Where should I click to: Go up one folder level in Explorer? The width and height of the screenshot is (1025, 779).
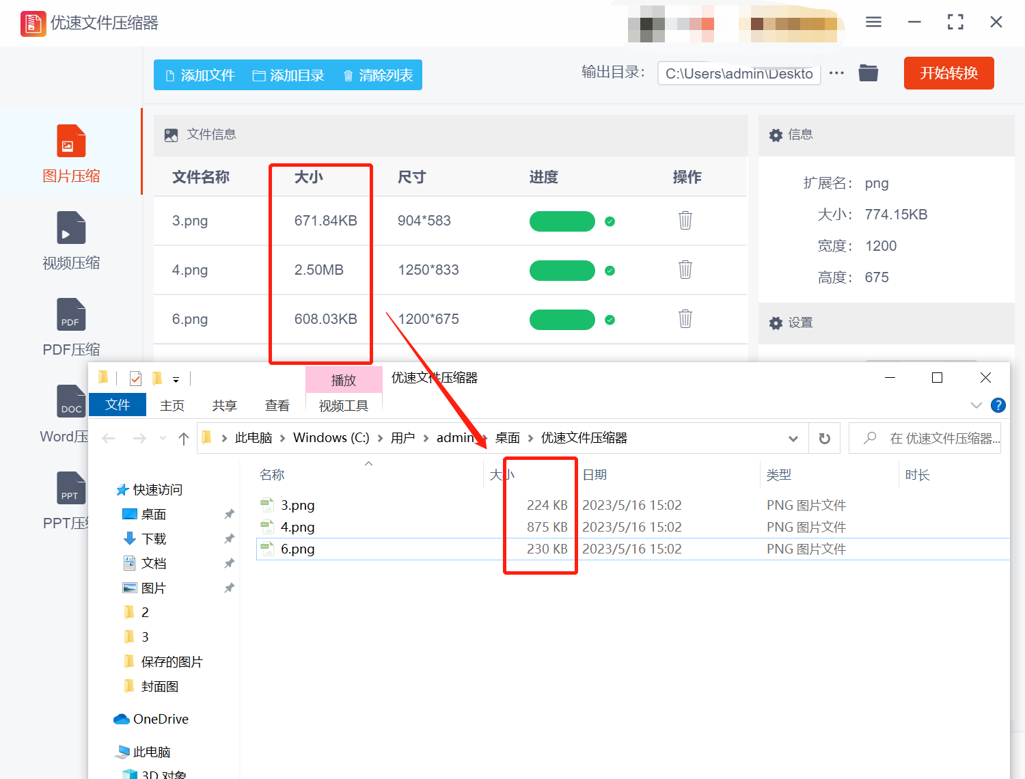point(183,439)
